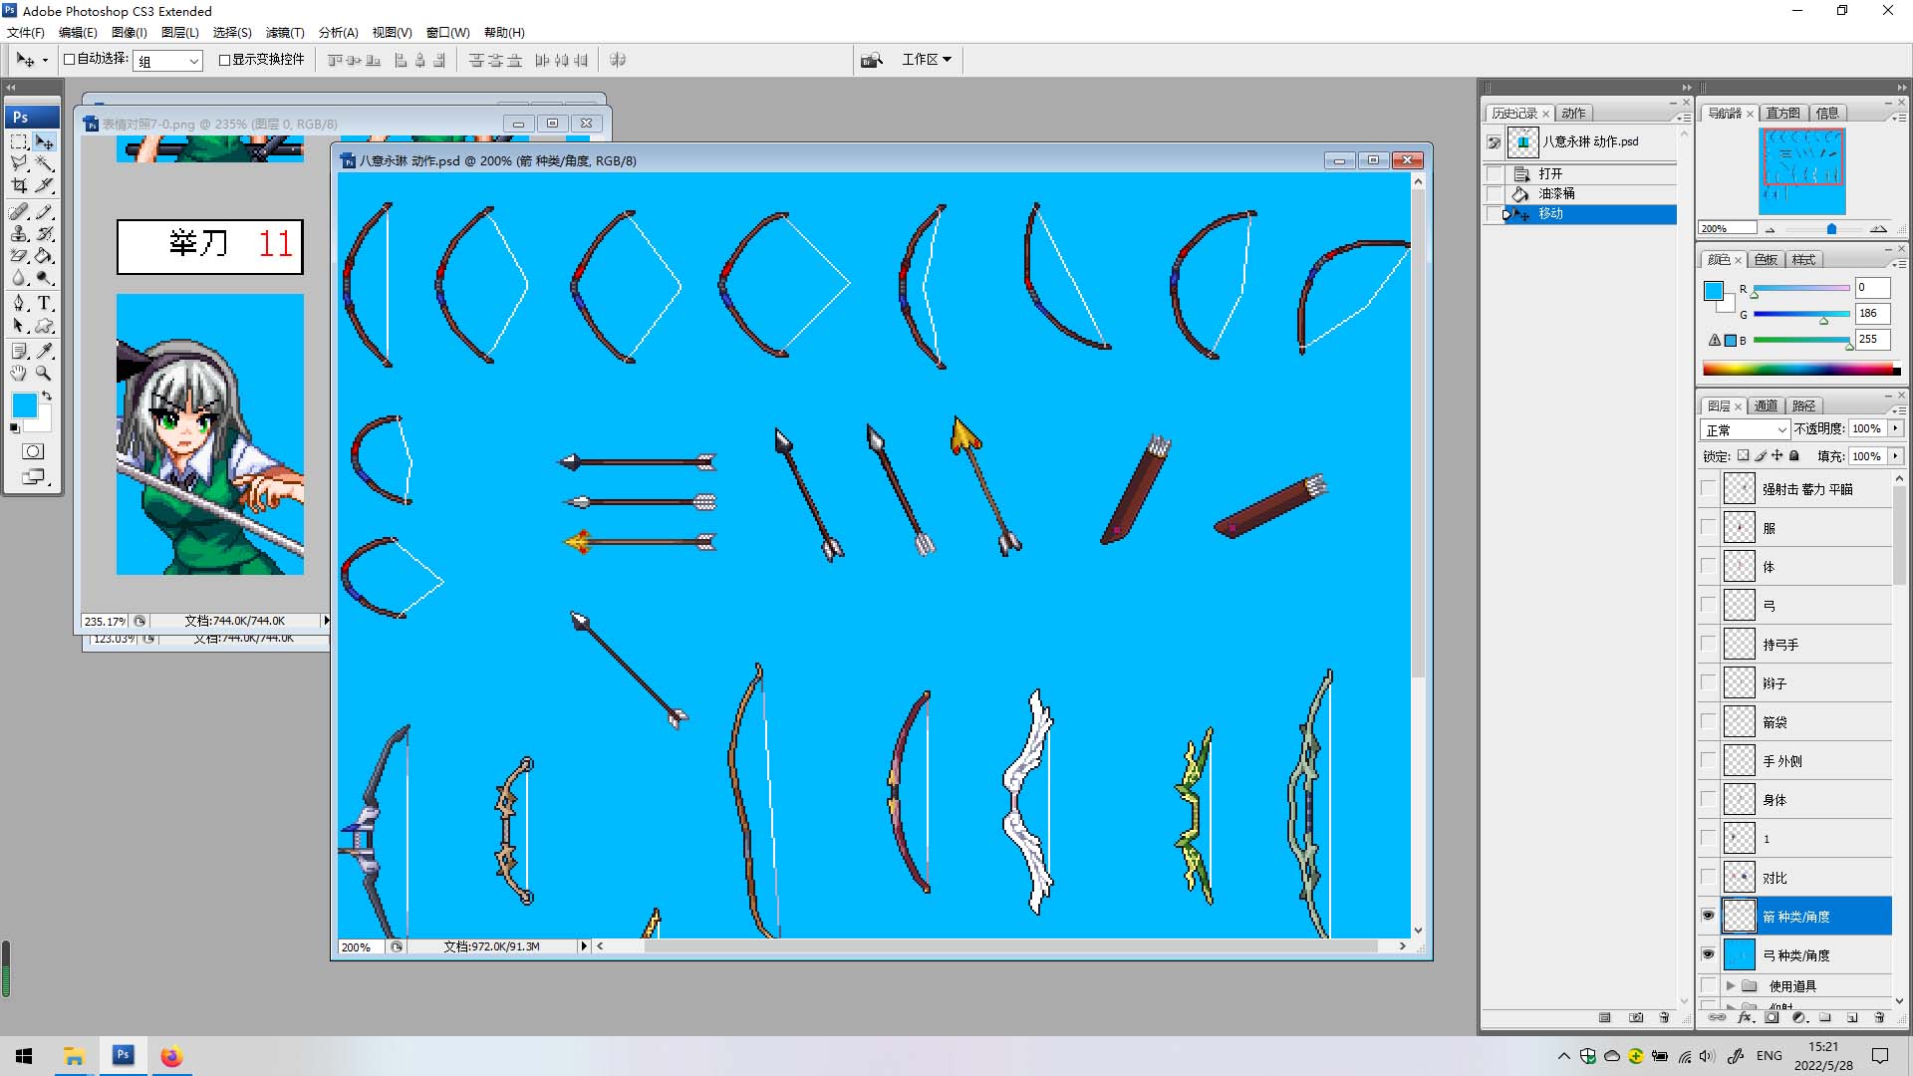This screenshot has width=1913, height=1076.
Task: Select the Crop tool
Action: tap(19, 185)
